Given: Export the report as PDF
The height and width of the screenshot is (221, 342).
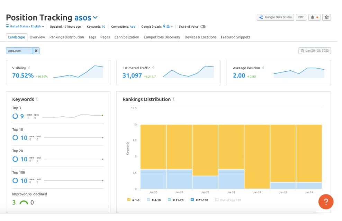Looking at the screenshot, I should [301, 17].
